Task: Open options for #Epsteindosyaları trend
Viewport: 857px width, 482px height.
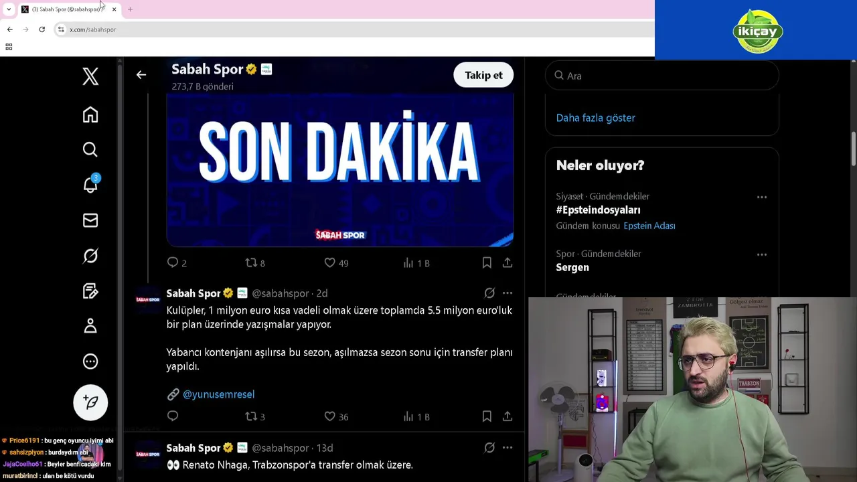Action: (762, 197)
